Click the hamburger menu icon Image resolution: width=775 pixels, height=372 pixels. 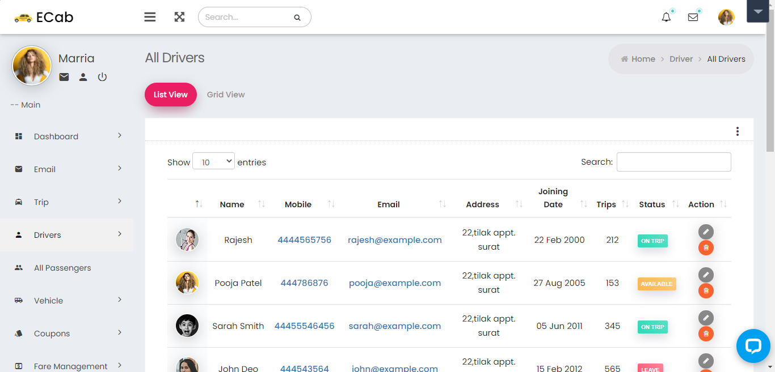tap(150, 17)
